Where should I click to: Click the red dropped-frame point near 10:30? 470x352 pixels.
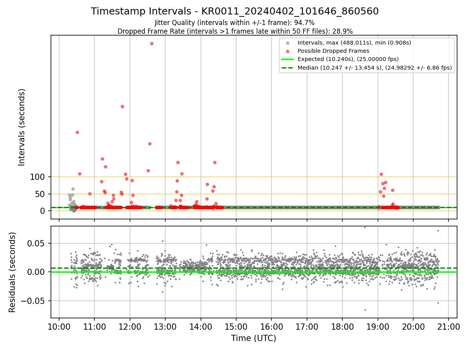pos(77,132)
